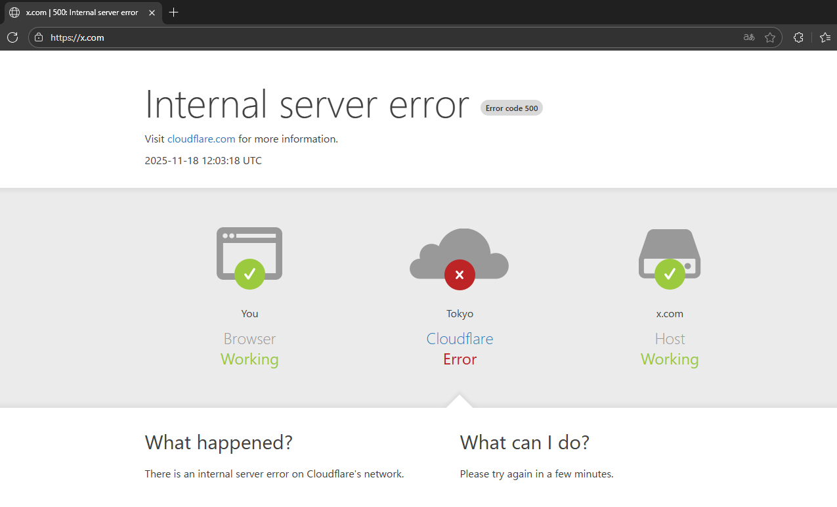Open the Cloudflare link under Tokyo
The image size is (837, 507).
pos(460,339)
